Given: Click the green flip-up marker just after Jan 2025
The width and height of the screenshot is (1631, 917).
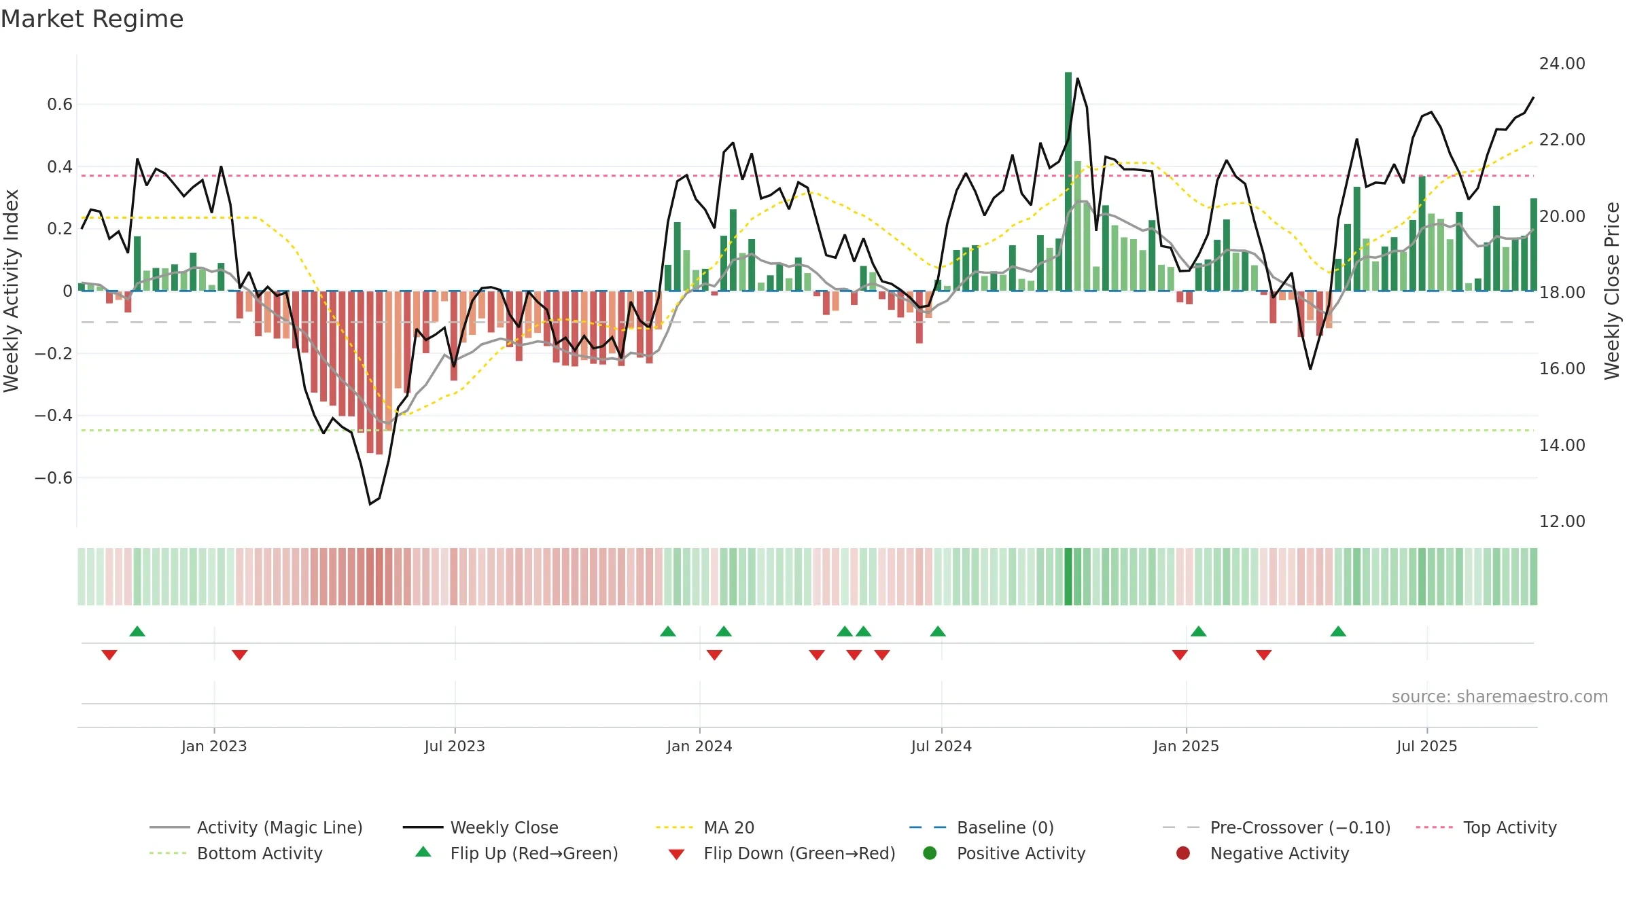Looking at the screenshot, I should click(1199, 631).
